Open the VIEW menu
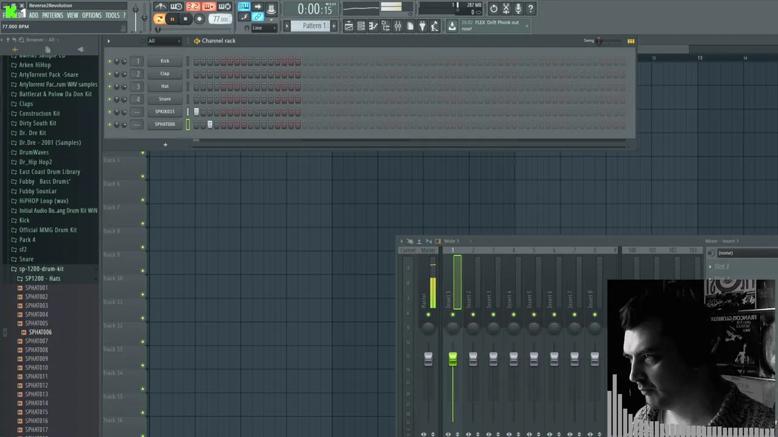Viewport: 778px width, 437px height. (72, 15)
